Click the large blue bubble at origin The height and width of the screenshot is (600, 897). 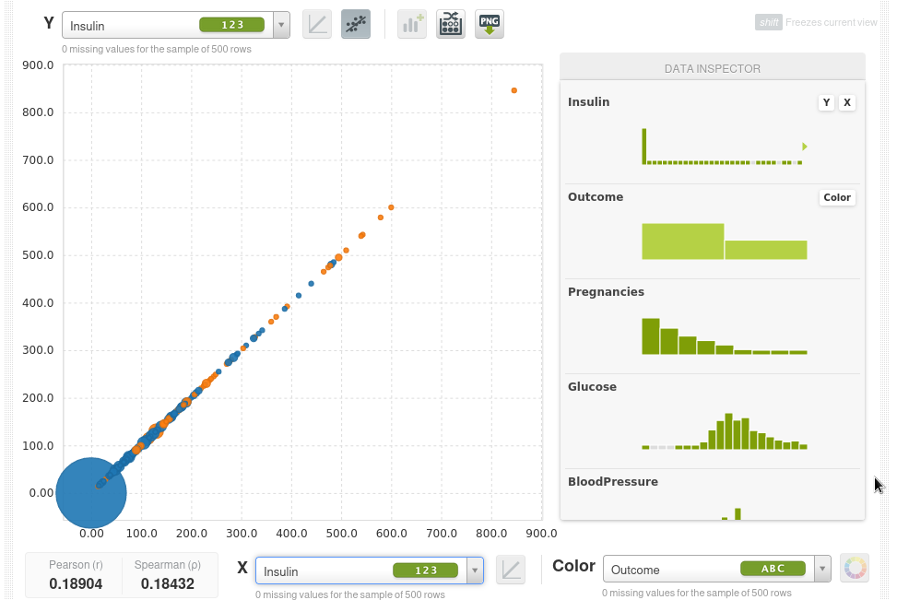pyautogui.click(x=90, y=493)
